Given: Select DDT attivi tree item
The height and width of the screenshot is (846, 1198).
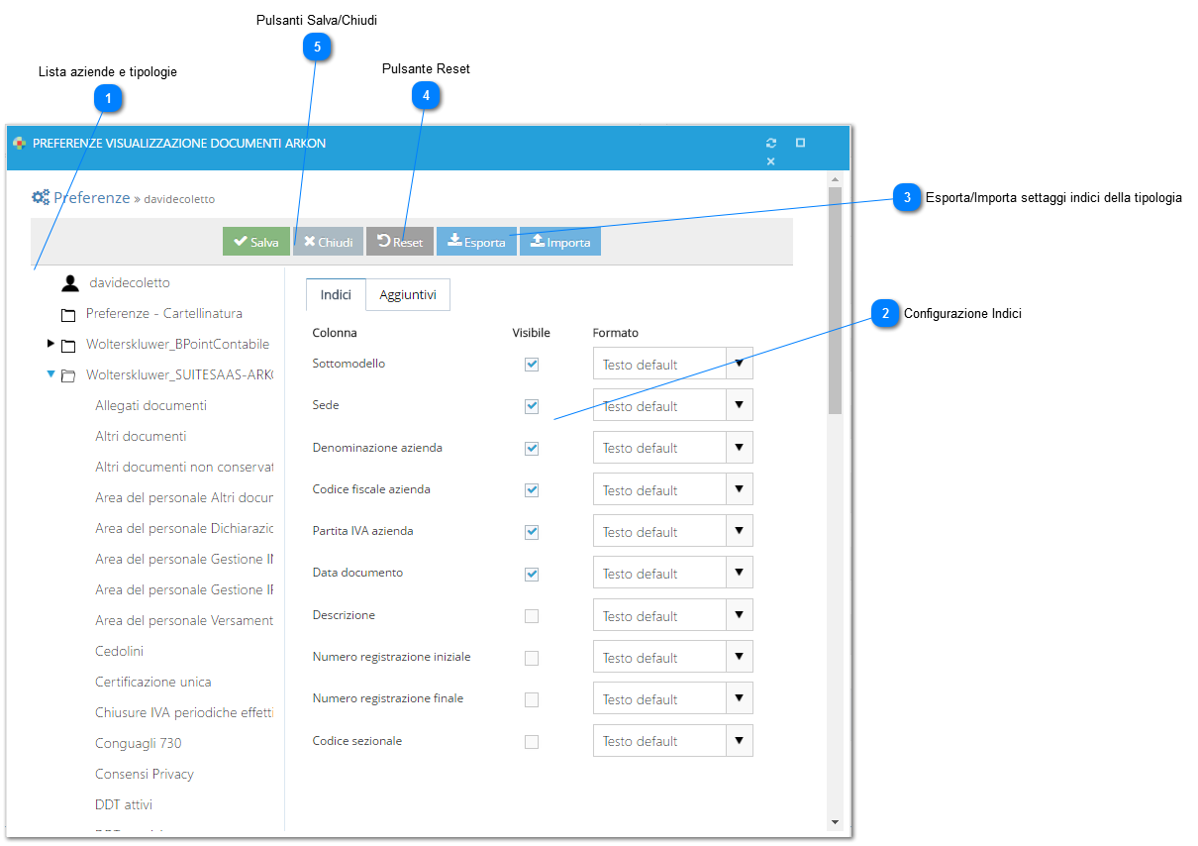Looking at the screenshot, I should 124,805.
